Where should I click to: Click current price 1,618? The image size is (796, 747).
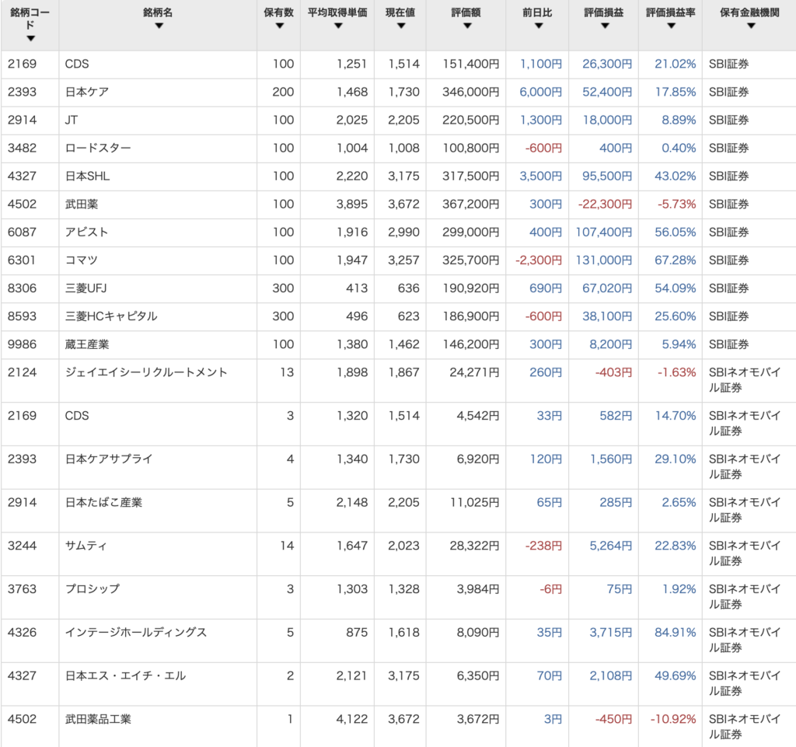tap(403, 632)
